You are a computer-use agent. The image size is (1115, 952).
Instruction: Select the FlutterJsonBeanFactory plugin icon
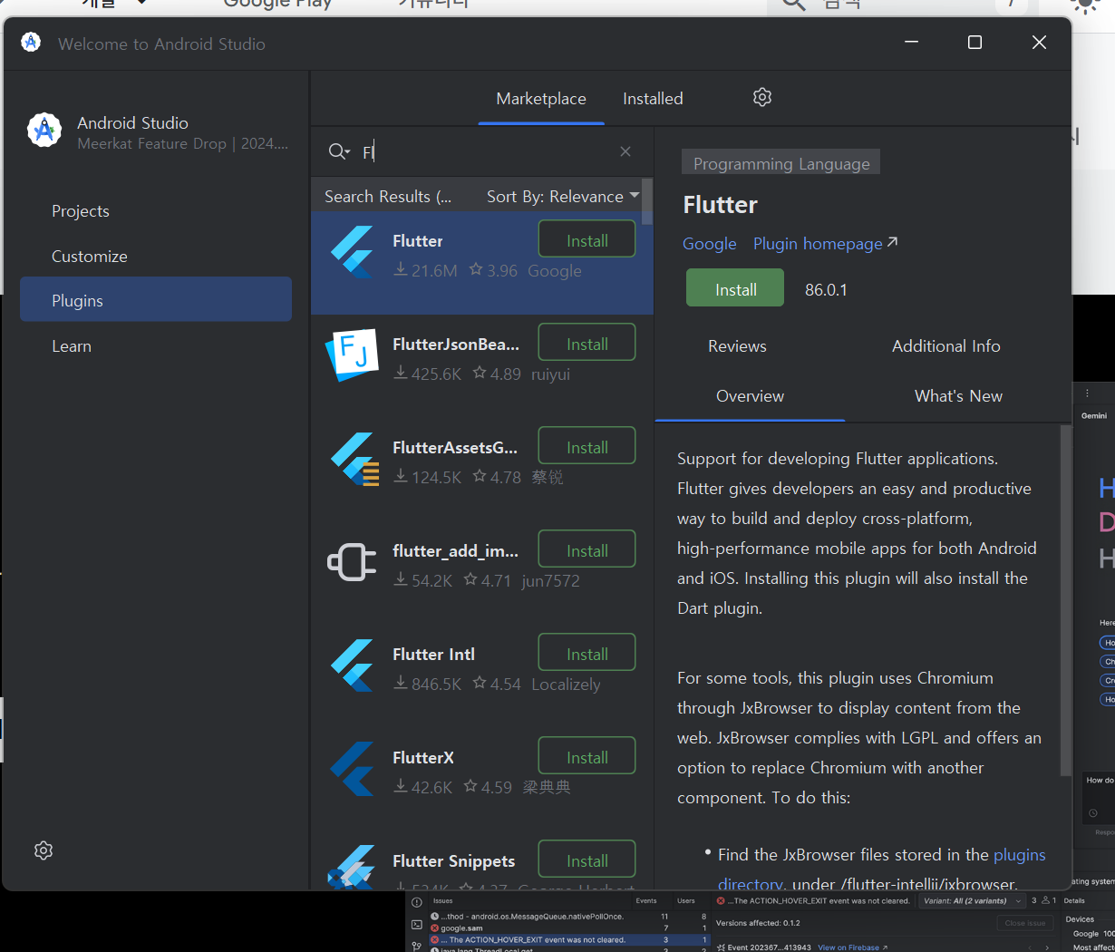[353, 355]
